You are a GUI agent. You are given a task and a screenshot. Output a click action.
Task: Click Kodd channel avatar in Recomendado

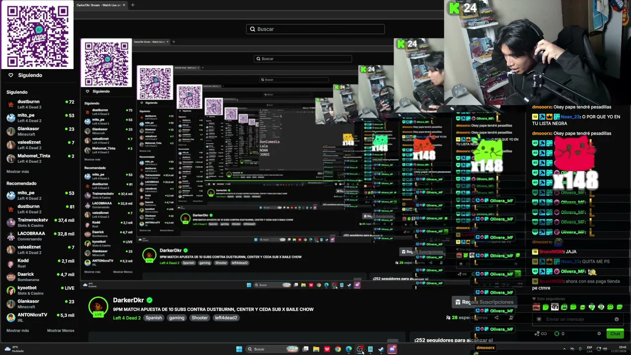click(10, 263)
